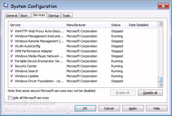This screenshot has width=172, height=116.
Task: Uncheck the WLAN AutoConfig service
Action: (x=11, y=46)
